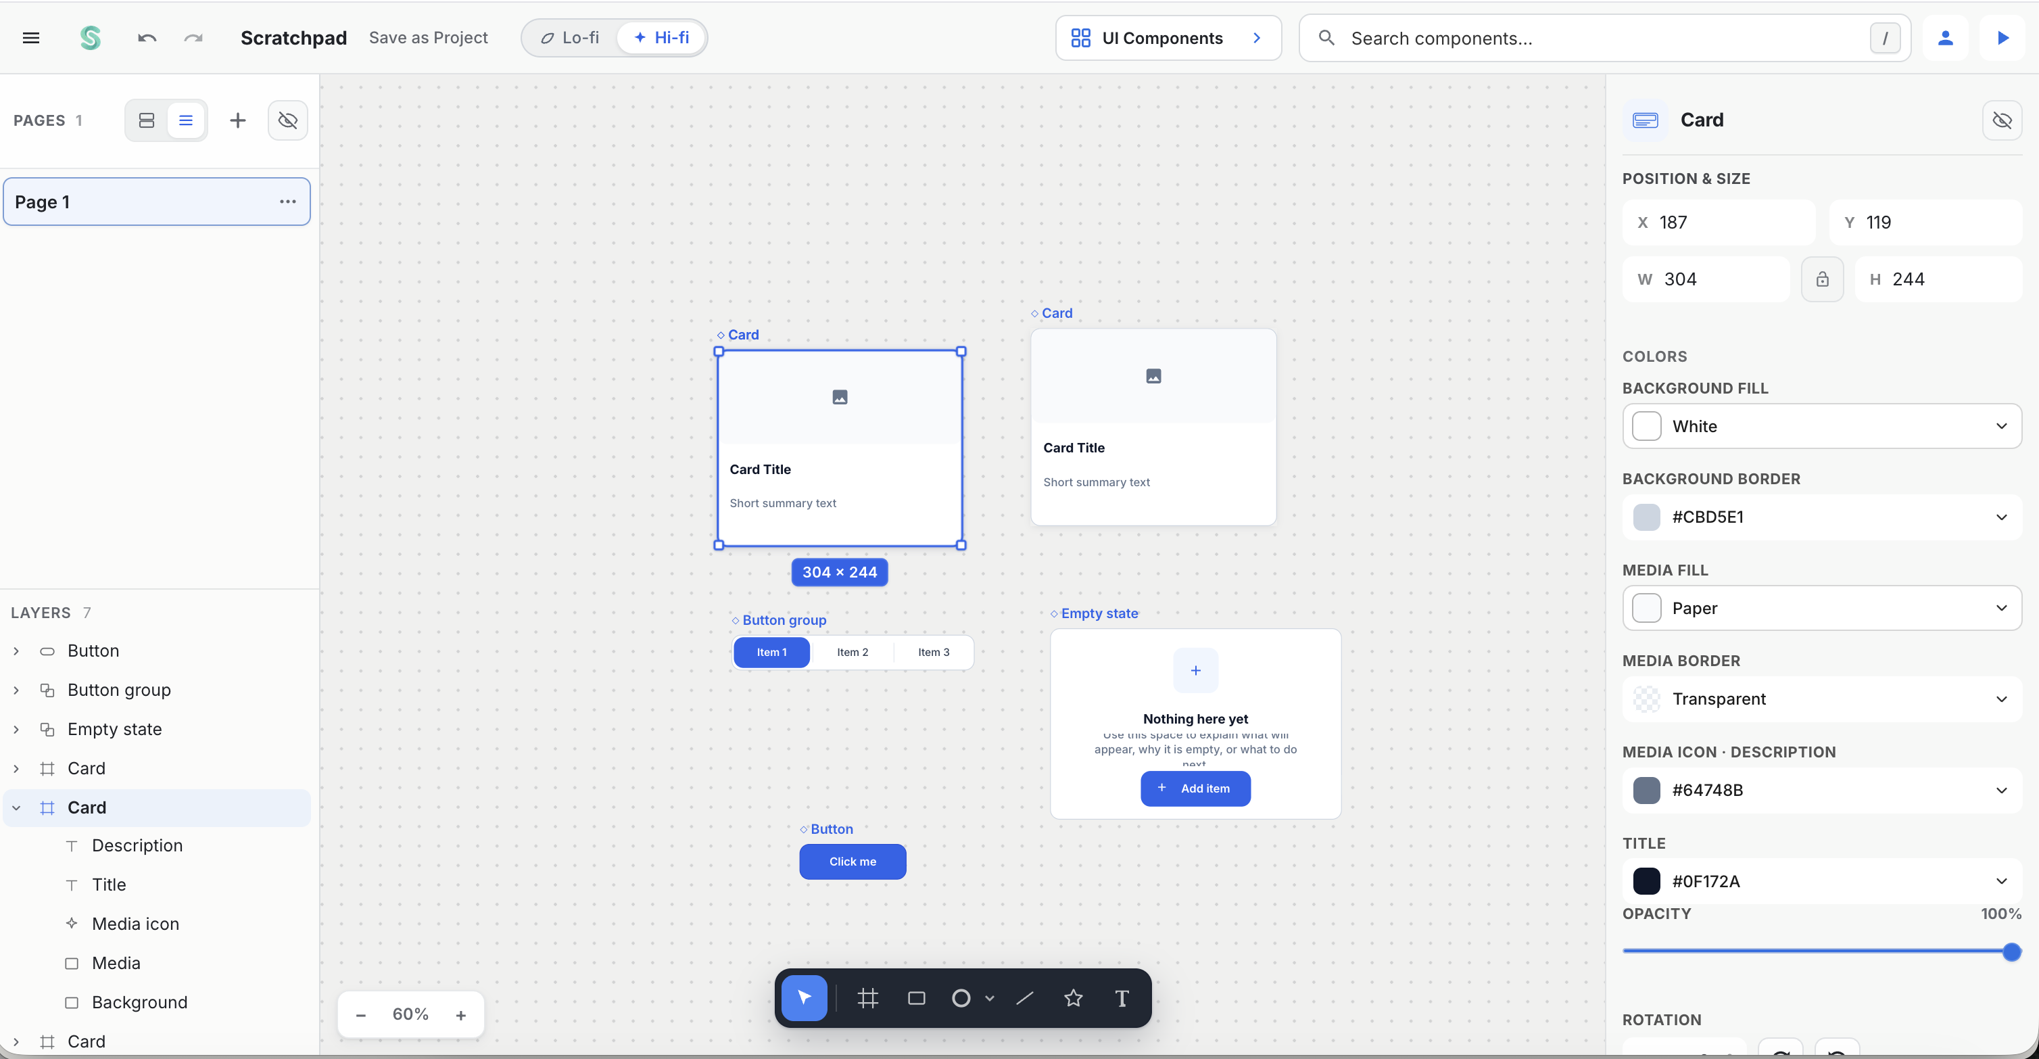The height and width of the screenshot is (1059, 2039).
Task: Focus the Search components field
Action: [x=1605, y=38]
